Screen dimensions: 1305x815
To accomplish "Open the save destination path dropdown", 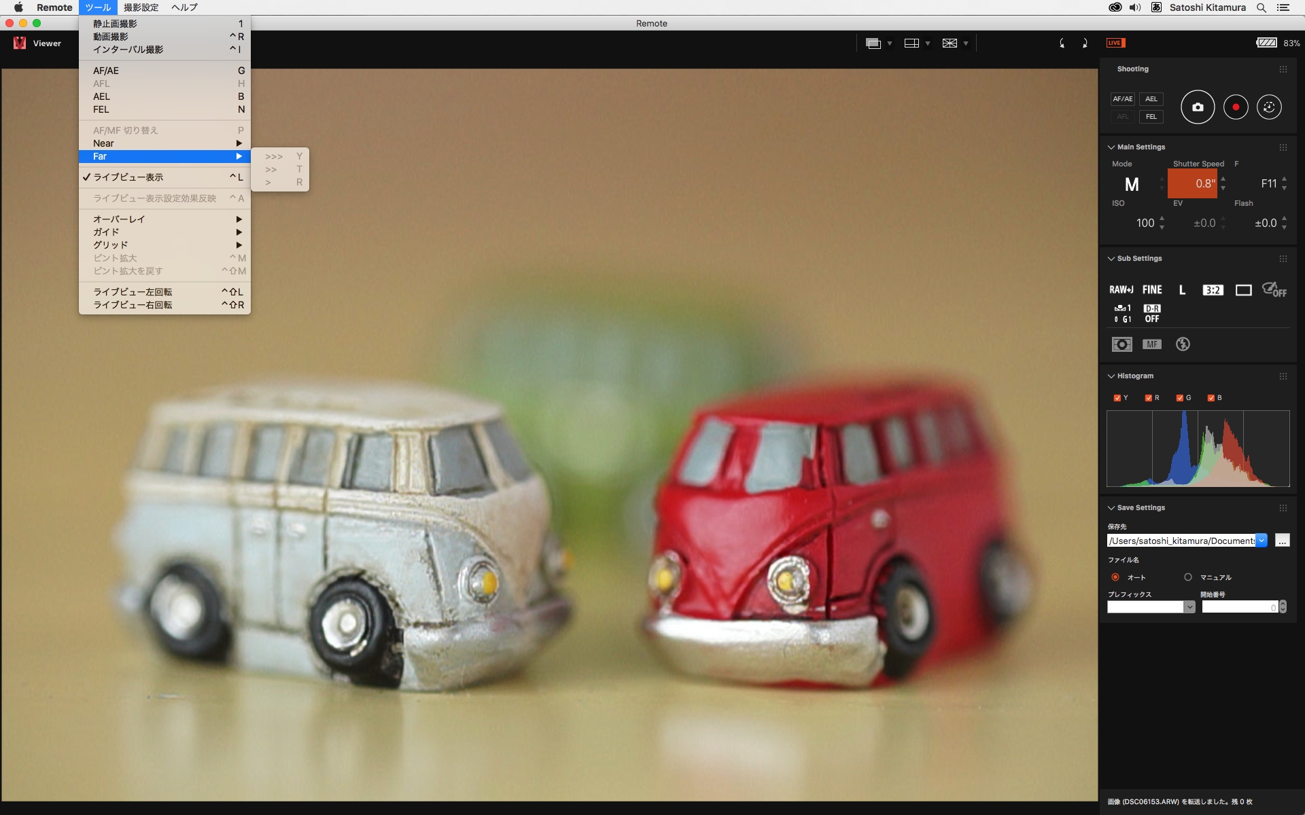I will pos(1261,541).
